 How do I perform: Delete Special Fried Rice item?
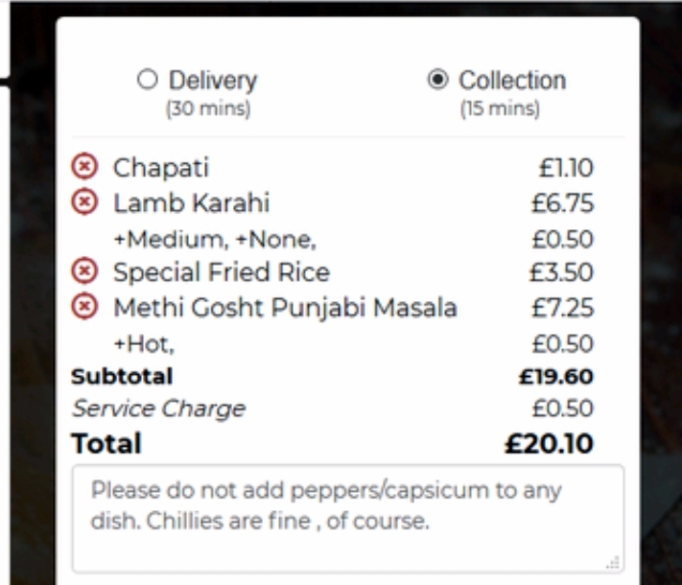coord(85,272)
